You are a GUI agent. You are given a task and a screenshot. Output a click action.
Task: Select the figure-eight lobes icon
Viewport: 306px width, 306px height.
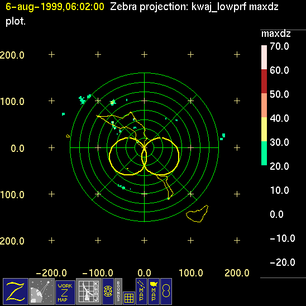coord(166,291)
